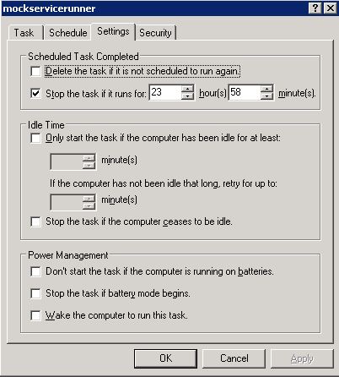Open the Schedule tab

click(68, 33)
